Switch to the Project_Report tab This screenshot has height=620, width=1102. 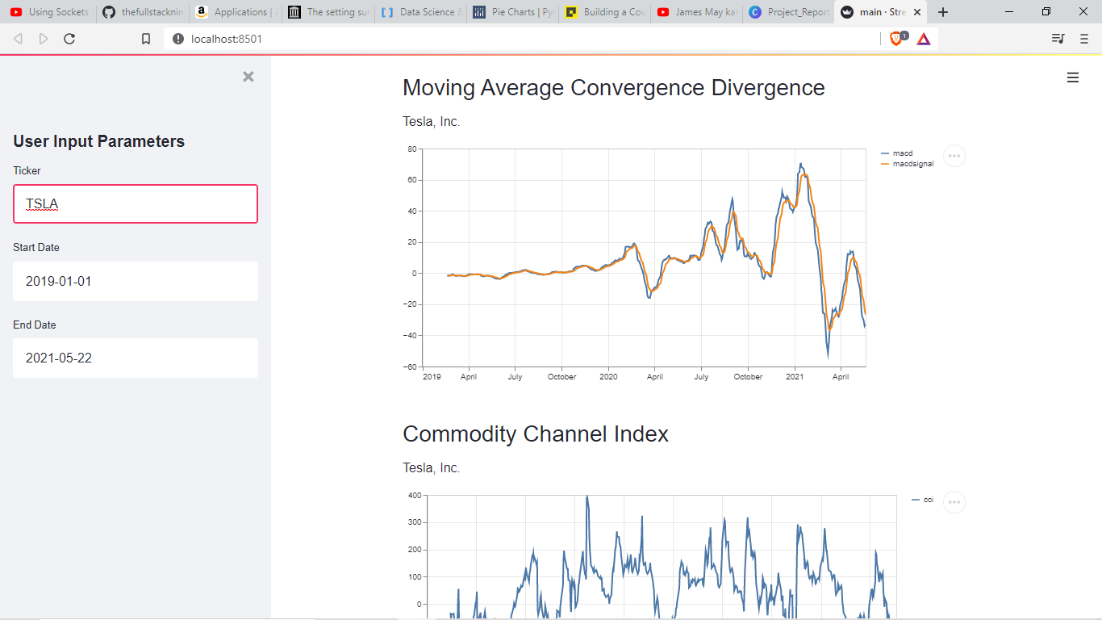click(x=789, y=12)
